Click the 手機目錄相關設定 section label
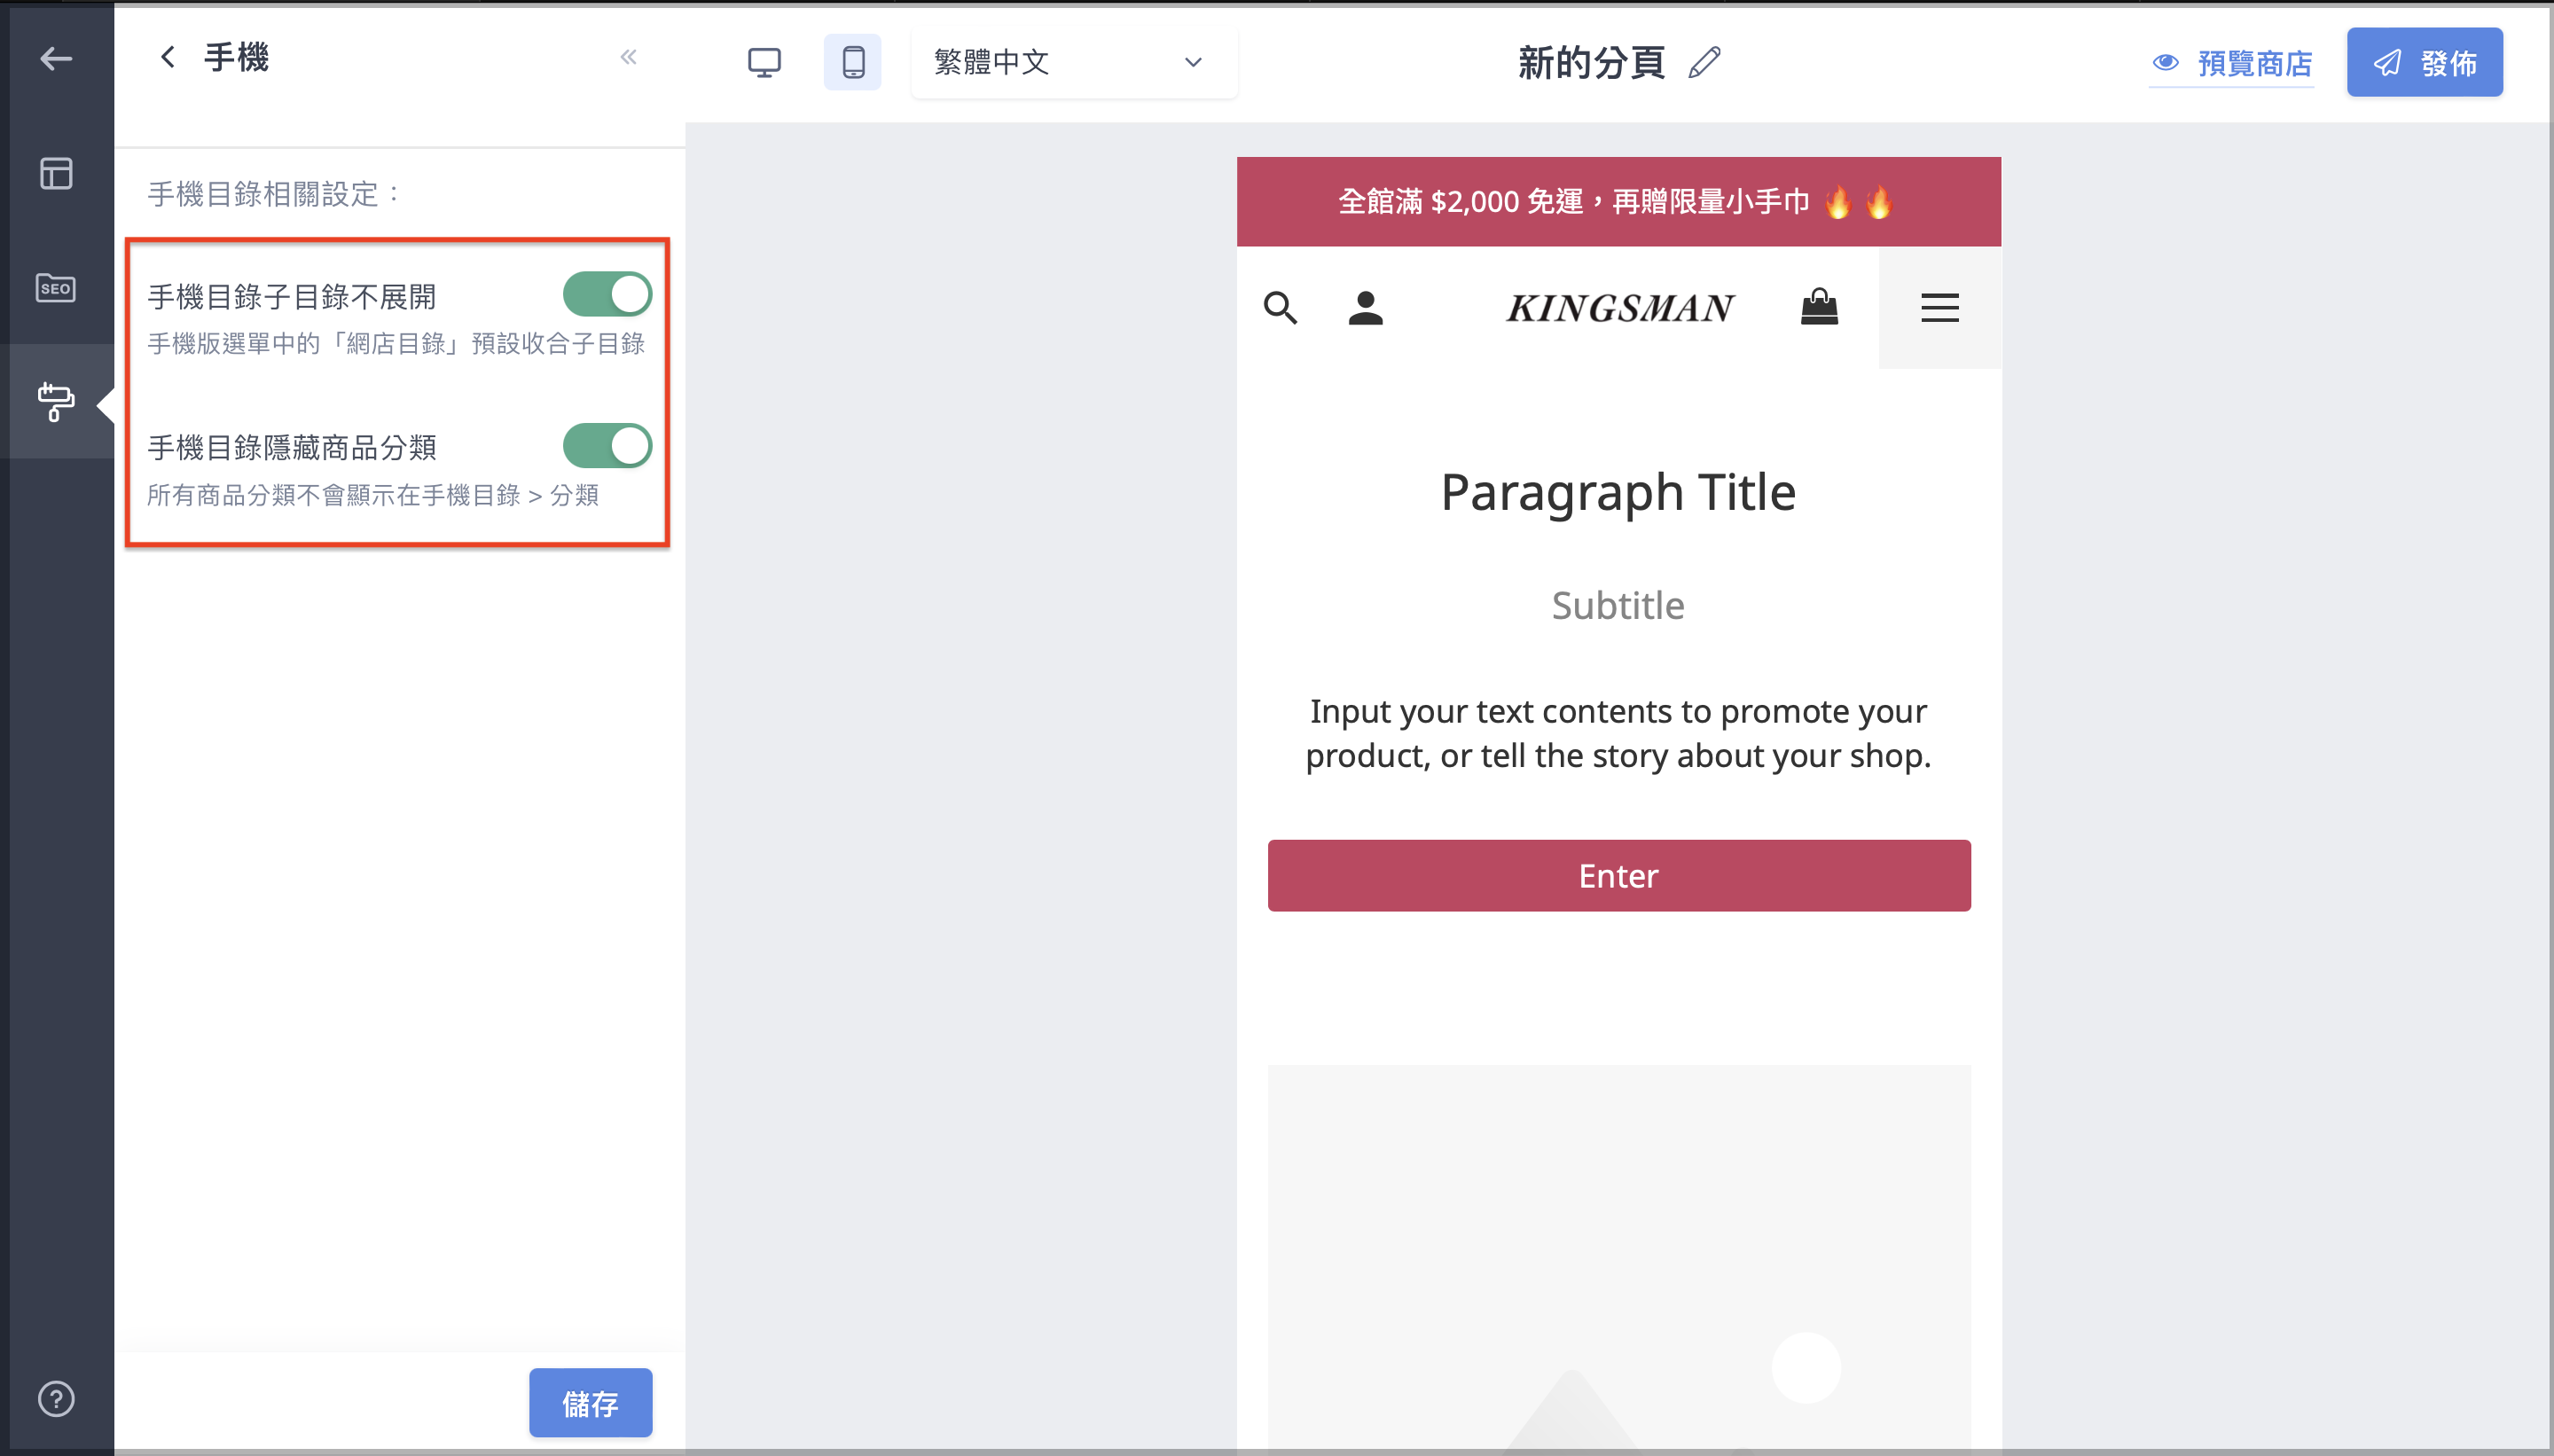 point(274,194)
